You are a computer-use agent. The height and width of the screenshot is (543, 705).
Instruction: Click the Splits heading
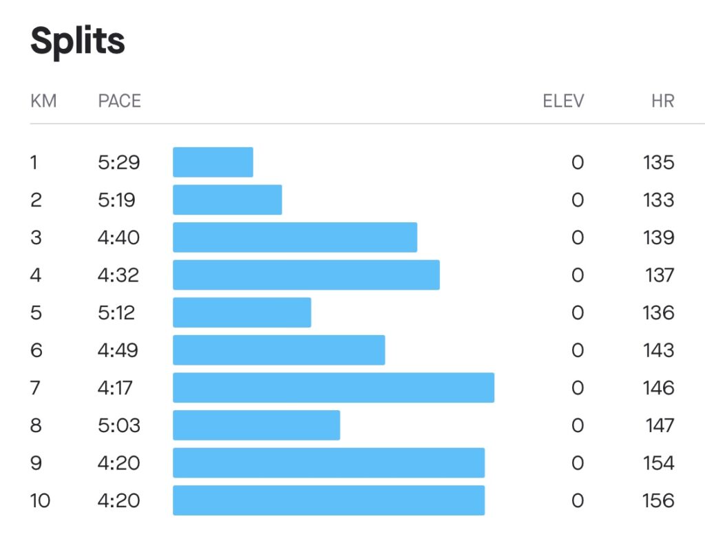click(x=78, y=41)
